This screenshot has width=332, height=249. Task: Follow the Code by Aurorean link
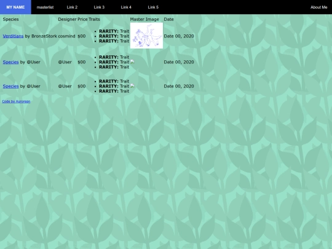(16, 101)
